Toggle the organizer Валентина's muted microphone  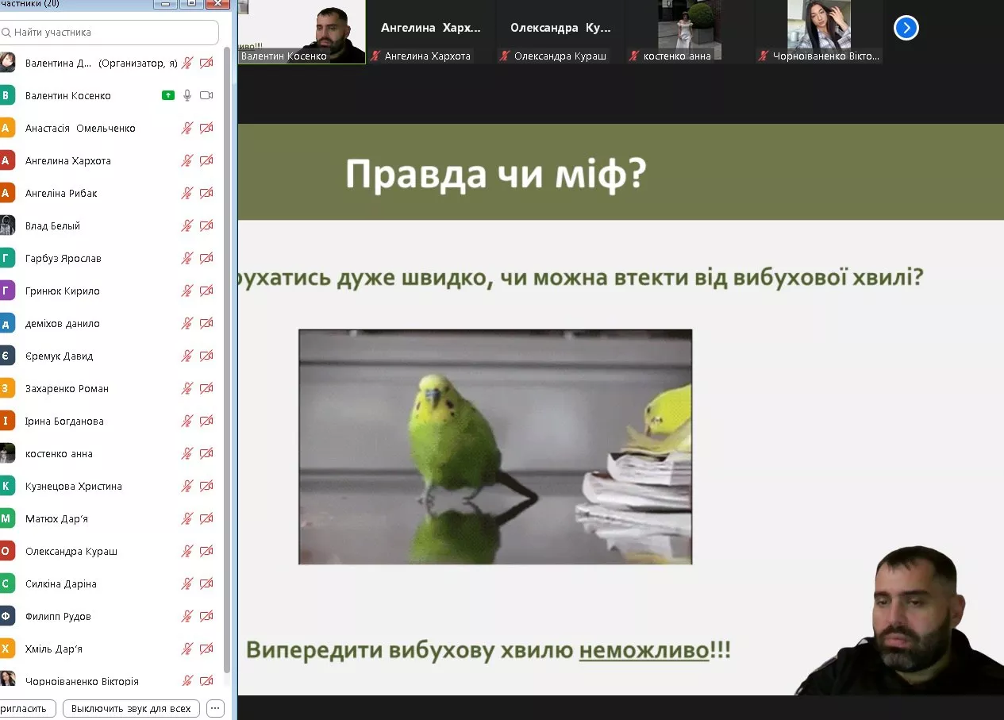pos(187,63)
